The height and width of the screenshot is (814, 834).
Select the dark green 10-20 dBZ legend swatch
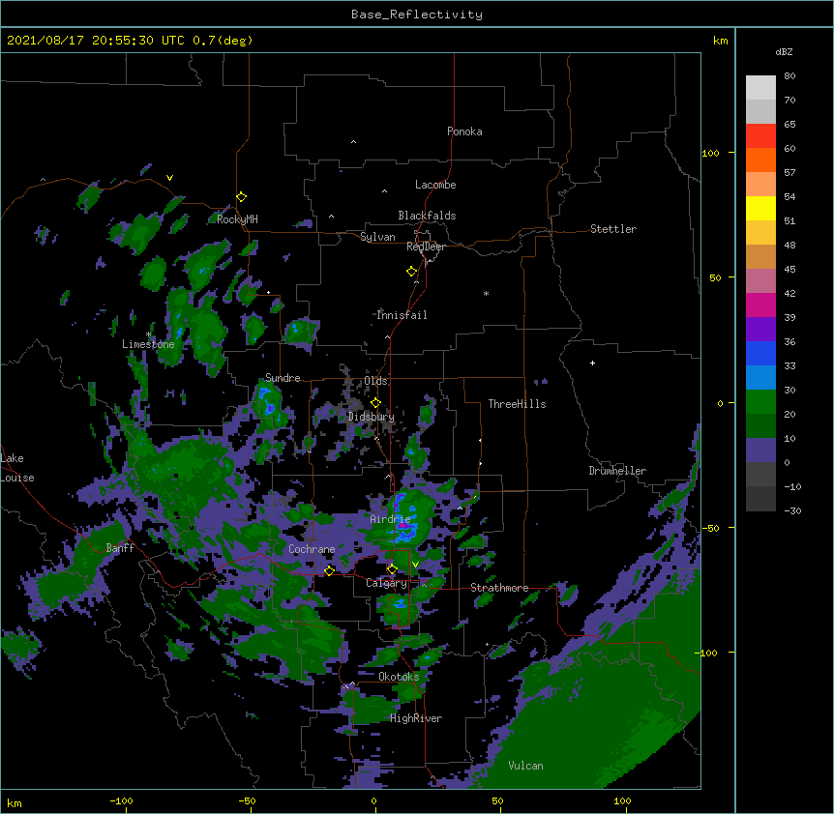[x=760, y=425]
